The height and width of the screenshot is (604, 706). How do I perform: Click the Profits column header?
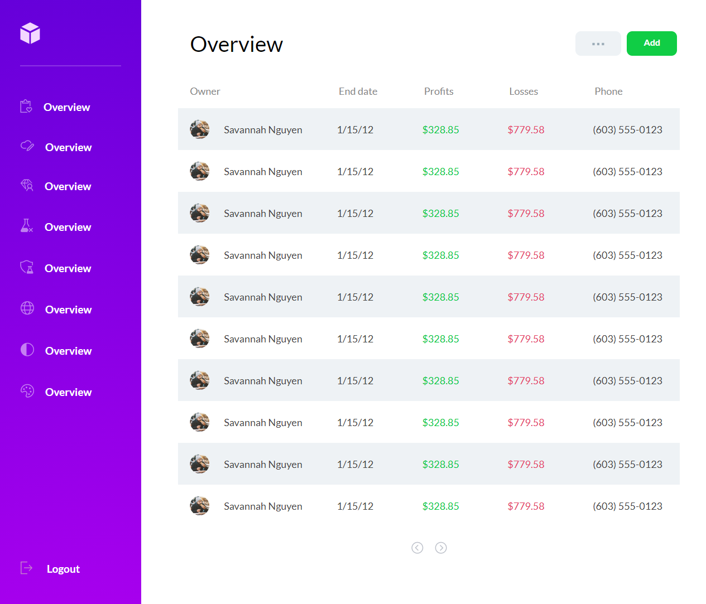tap(439, 91)
